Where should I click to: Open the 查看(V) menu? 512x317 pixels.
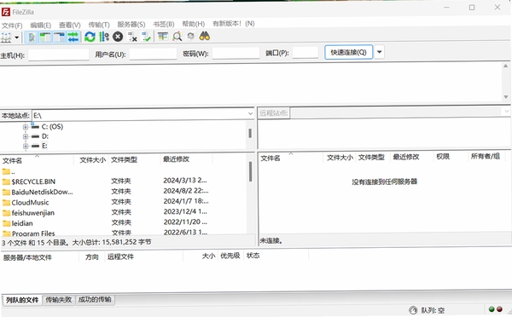pos(70,25)
